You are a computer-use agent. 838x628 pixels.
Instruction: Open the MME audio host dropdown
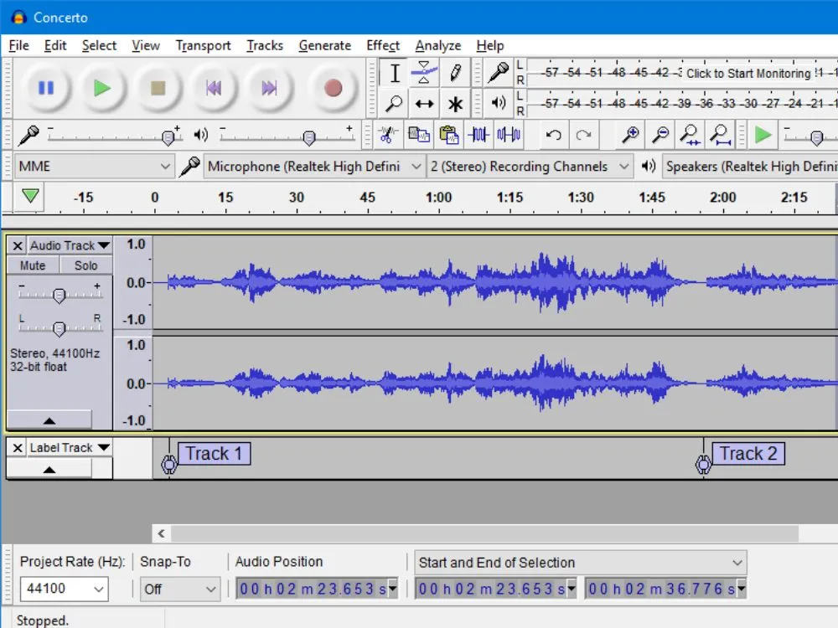click(92, 166)
